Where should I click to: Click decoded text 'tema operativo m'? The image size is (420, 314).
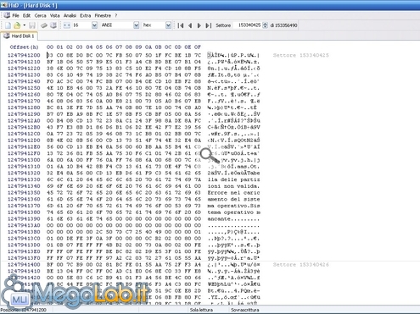click(x=233, y=212)
